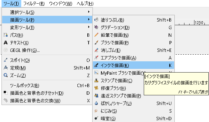Select the 塗りつぶし bucket fill icon
The height and width of the screenshot is (122, 209).
pyautogui.click(x=96, y=20)
